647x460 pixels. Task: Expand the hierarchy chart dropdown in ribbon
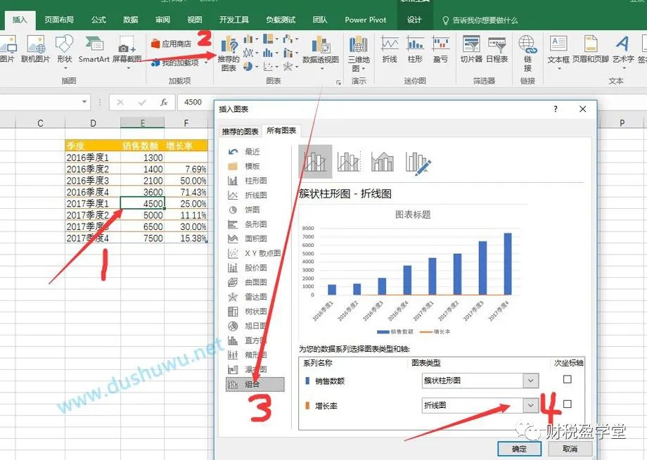[276, 39]
